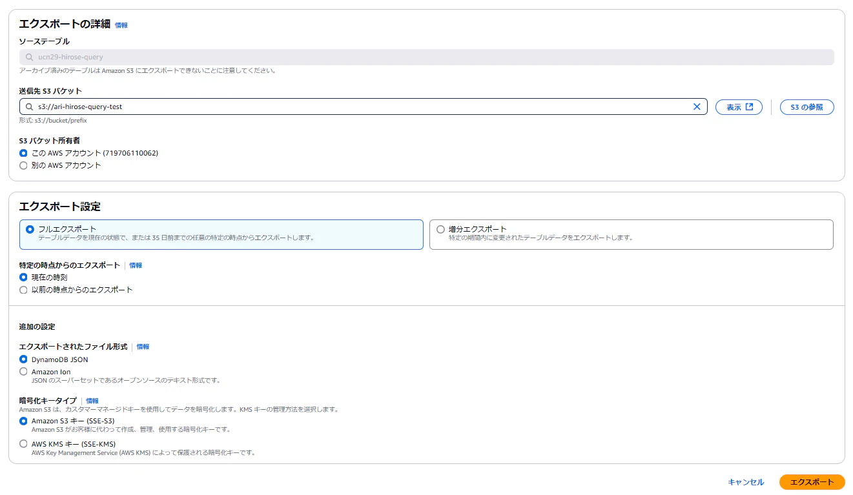Select 別の AWS アカウント radio option
Viewport: 853px width, 495px height.
tap(24, 165)
